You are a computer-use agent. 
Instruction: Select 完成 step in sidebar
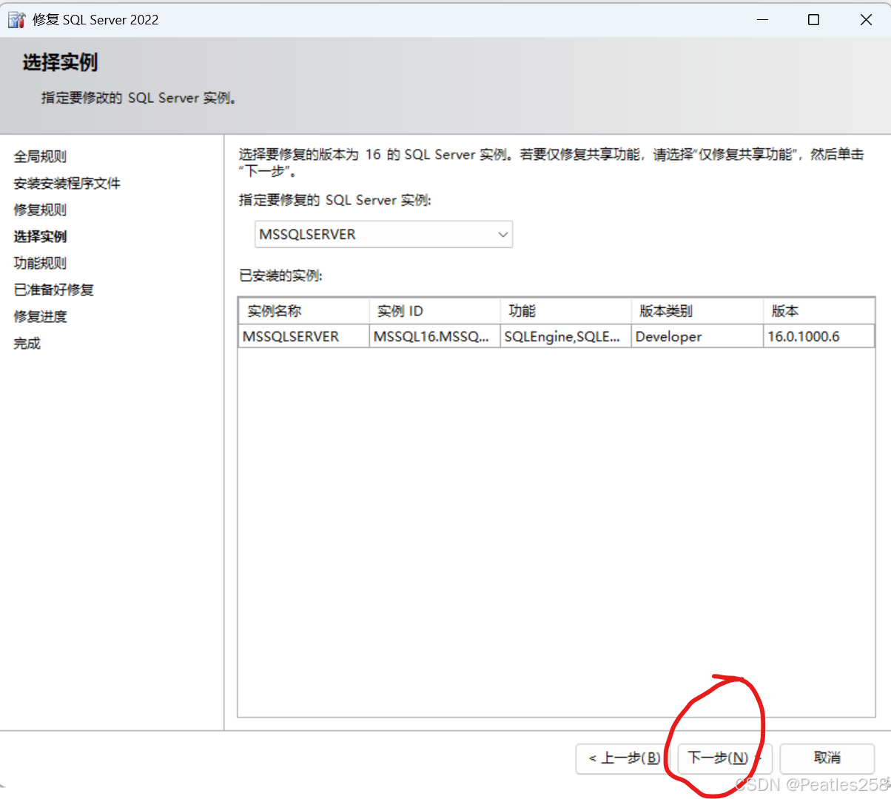(27, 343)
